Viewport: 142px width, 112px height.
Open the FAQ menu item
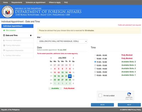pyautogui.click(x=66, y=2)
